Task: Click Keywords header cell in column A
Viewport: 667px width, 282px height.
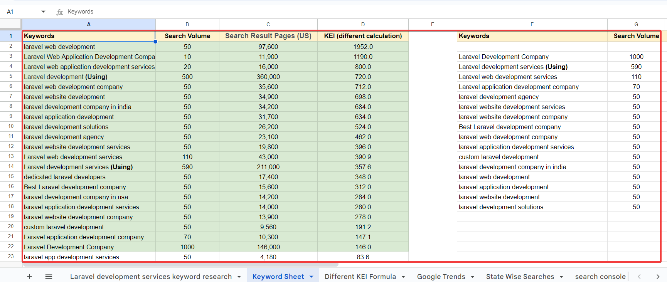Action: (x=89, y=36)
